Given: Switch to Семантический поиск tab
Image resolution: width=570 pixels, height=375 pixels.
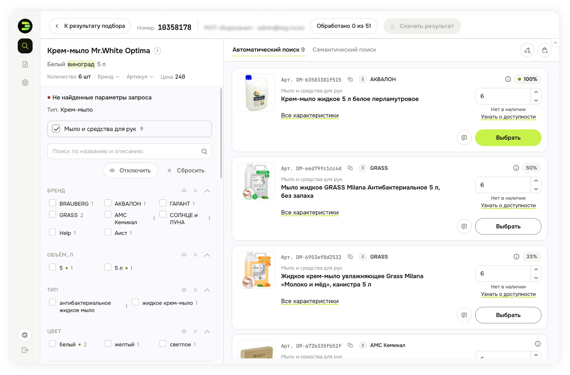Looking at the screenshot, I should [344, 50].
